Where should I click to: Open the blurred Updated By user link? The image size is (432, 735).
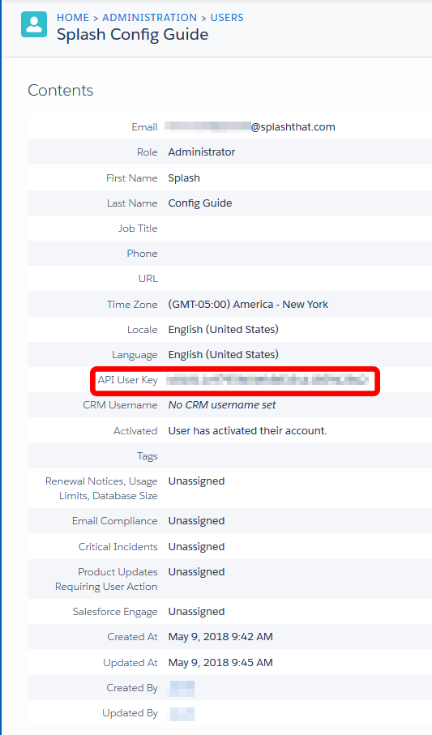[x=182, y=714]
